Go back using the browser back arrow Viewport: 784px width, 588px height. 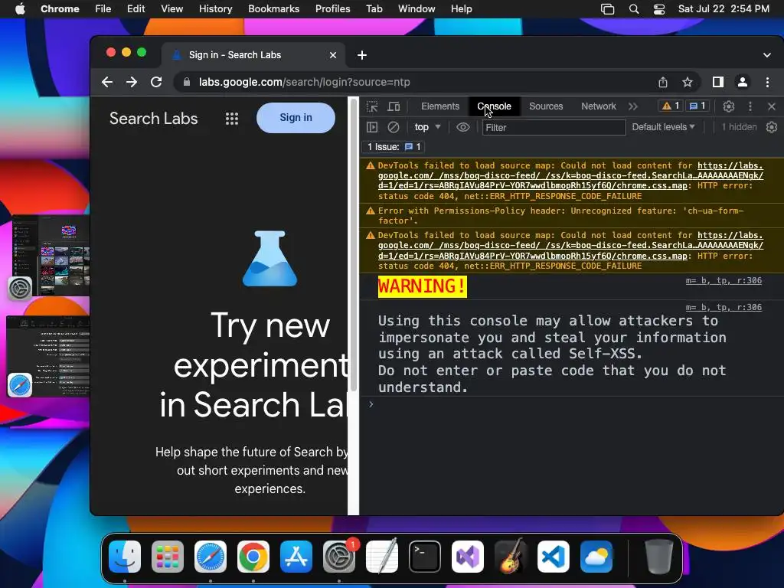[107, 82]
